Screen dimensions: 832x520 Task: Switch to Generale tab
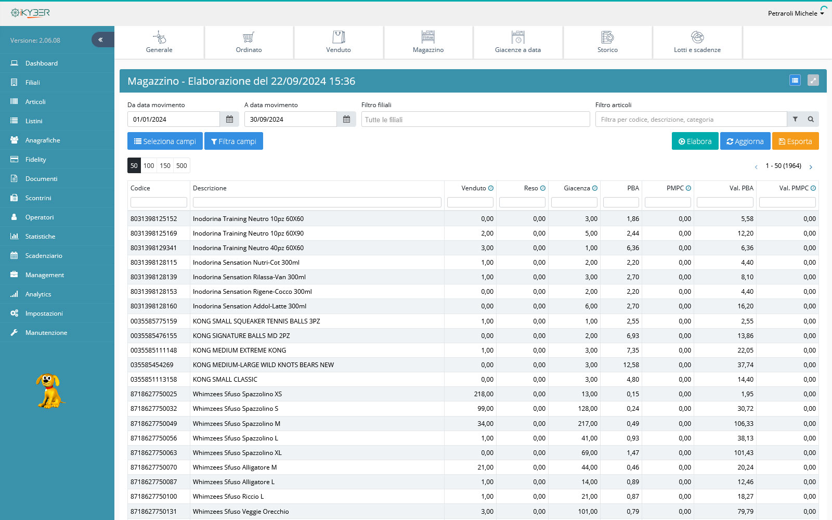(x=159, y=43)
